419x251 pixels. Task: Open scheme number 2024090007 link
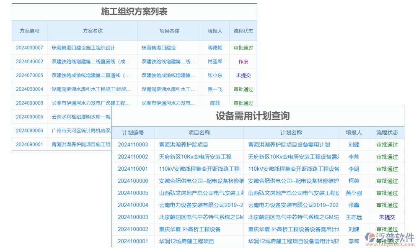tap(29, 48)
